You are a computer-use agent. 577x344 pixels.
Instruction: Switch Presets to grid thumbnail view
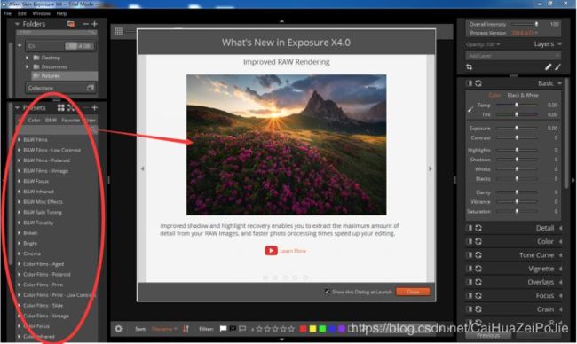pos(60,107)
